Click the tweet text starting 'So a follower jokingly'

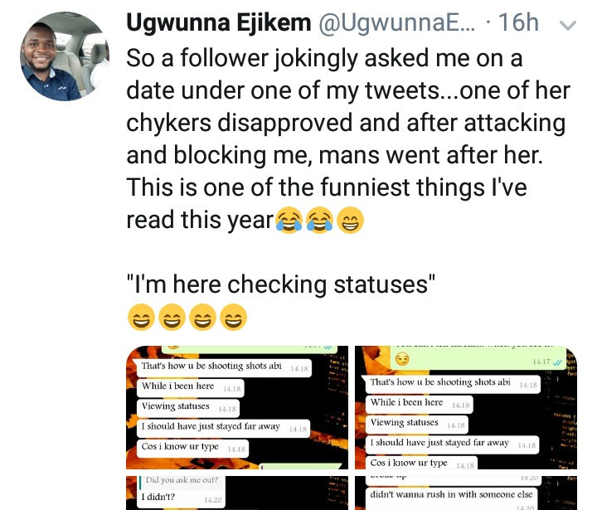[348, 123]
